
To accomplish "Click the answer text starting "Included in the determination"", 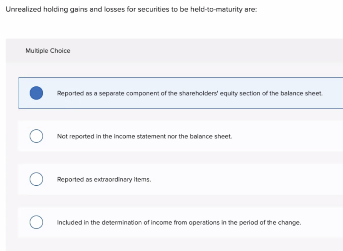I will coord(179,223).
